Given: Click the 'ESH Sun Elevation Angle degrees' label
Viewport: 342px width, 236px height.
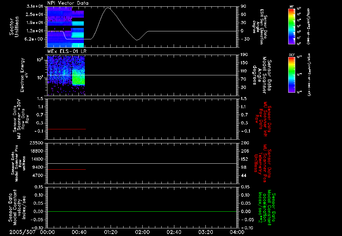Looking at the screenshot, I should pyautogui.click(x=260, y=27).
